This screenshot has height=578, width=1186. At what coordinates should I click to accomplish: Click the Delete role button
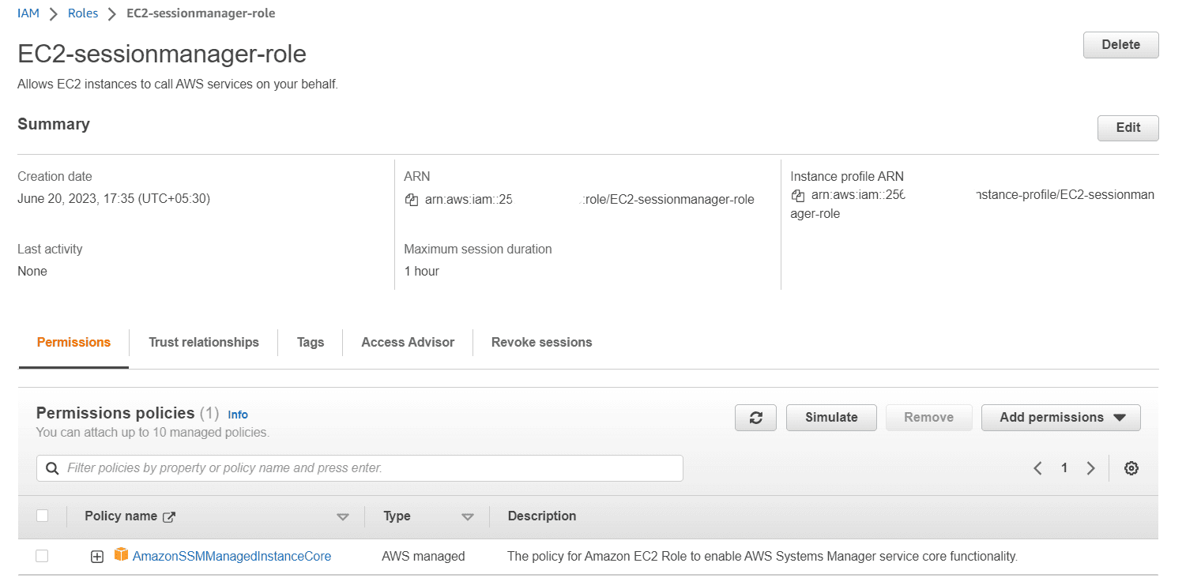[1120, 45]
